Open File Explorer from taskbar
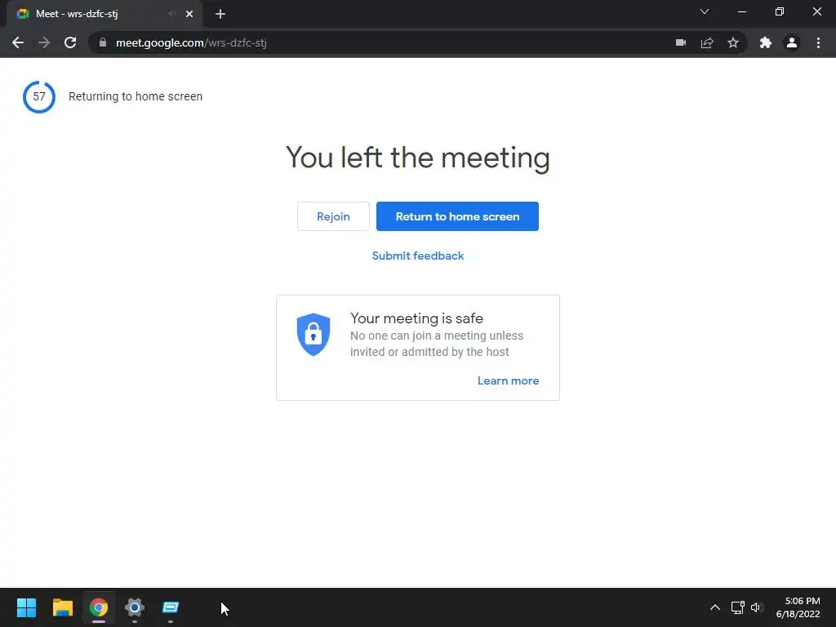 coord(62,607)
